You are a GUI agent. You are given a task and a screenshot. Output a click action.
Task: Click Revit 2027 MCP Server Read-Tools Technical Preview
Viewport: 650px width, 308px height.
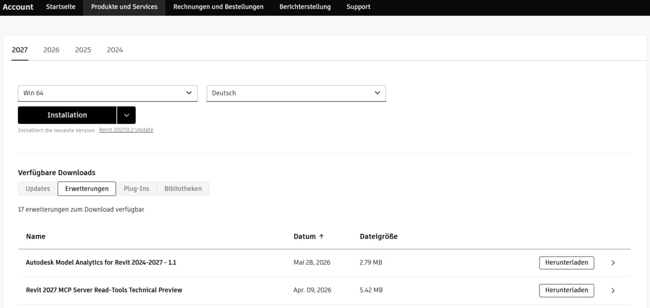[x=104, y=290]
